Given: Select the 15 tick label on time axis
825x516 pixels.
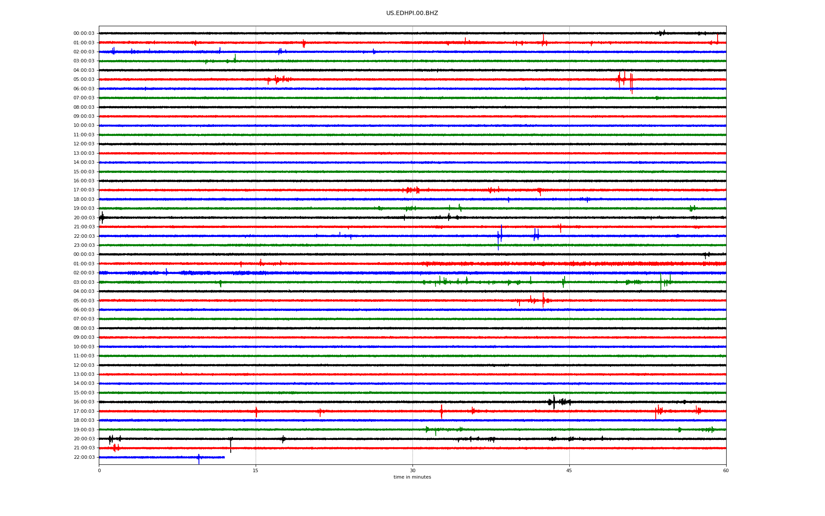Looking at the screenshot, I should pos(256,470).
